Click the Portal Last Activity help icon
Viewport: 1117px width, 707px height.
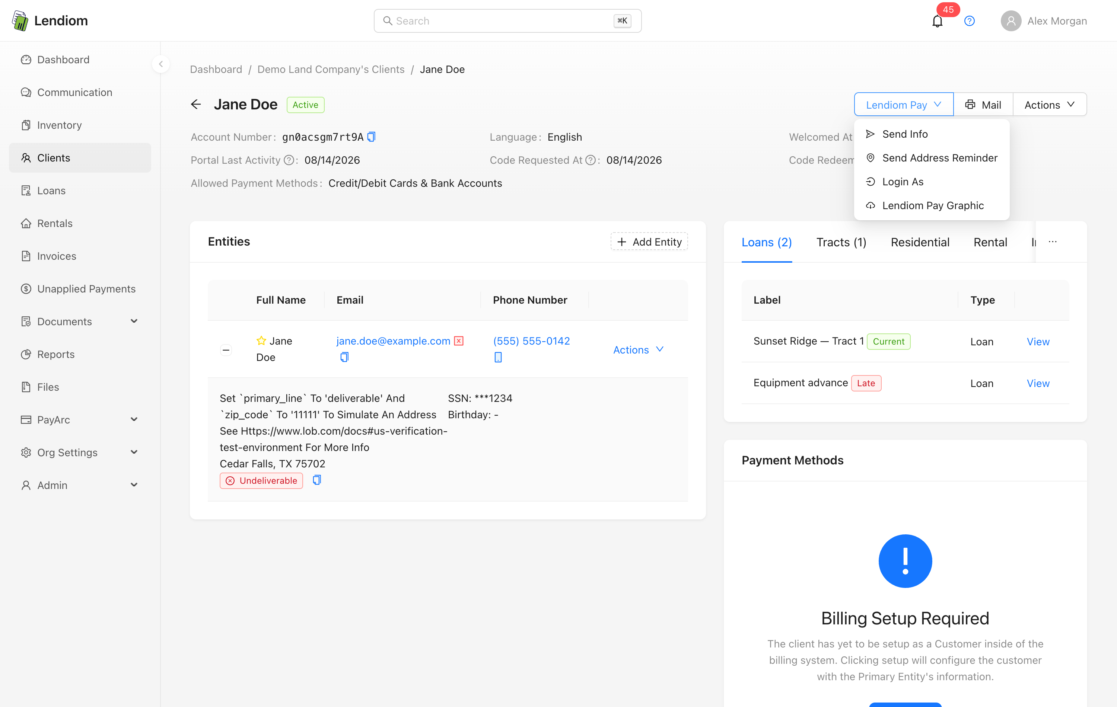[x=289, y=160]
